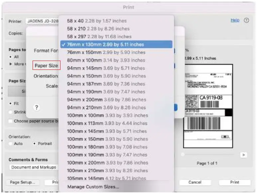The height and width of the screenshot is (194, 257).
Task: Pick 94mm x 190mm paper size
Action: tap(116, 92)
